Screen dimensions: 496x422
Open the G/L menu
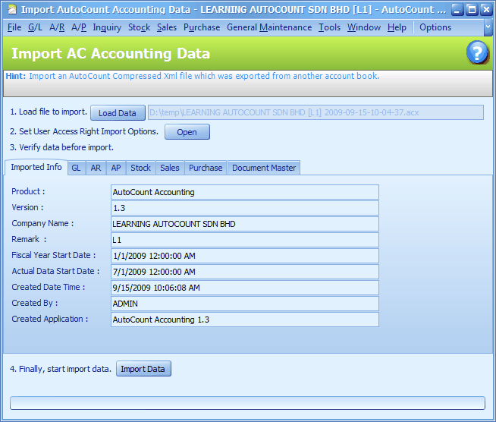pos(35,27)
